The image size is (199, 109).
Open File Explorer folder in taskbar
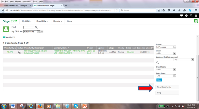tap(58, 106)
